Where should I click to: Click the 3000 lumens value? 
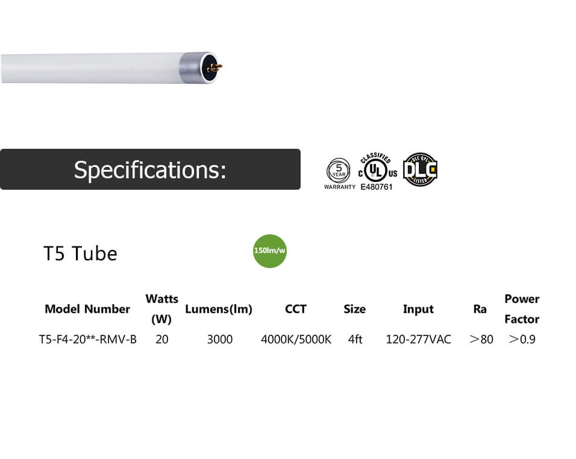[x=219, y=339]
